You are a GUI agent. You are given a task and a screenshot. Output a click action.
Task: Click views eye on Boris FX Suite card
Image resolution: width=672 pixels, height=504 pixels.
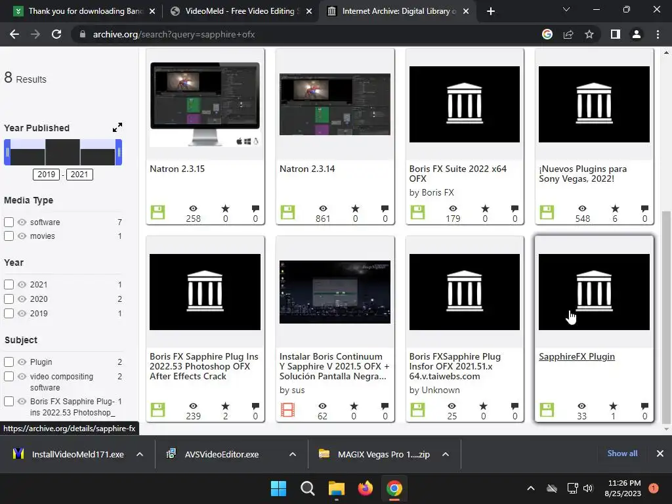click(x=453, y=209)
